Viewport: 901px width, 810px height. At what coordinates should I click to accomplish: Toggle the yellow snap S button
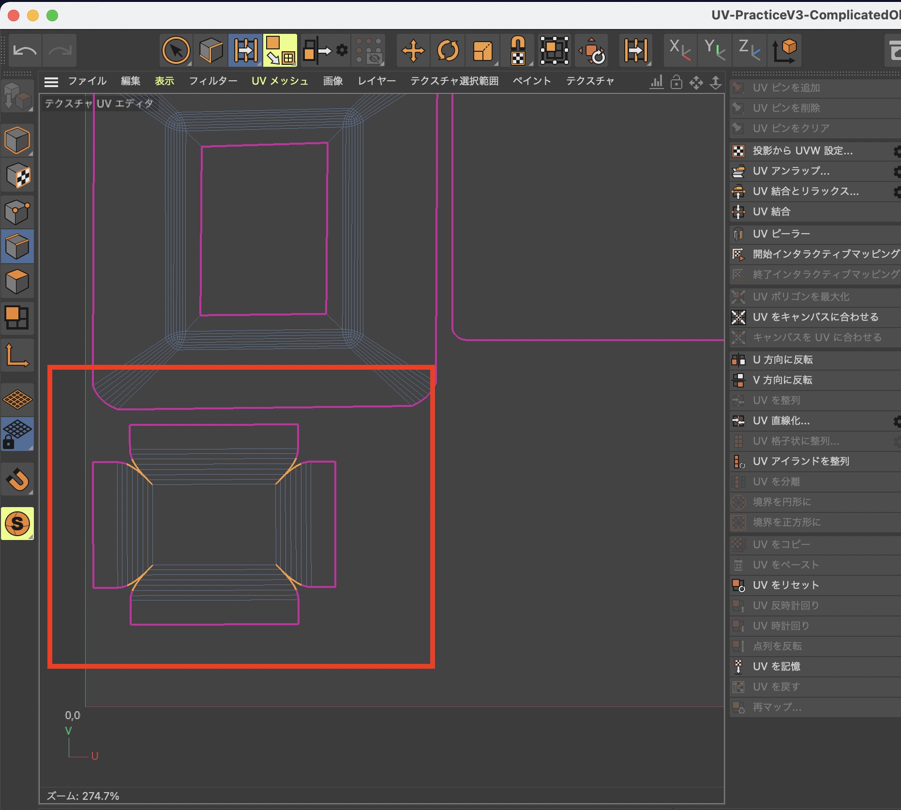point(17,524)
